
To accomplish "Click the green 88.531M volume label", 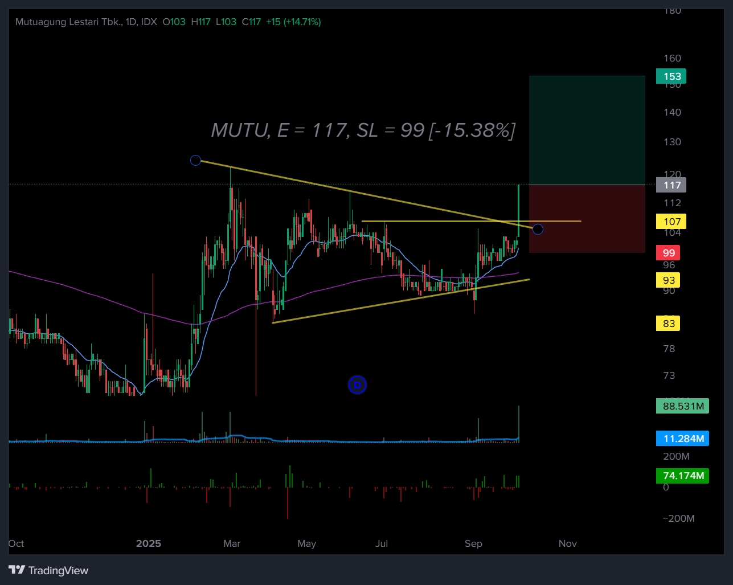I will 682,406.
